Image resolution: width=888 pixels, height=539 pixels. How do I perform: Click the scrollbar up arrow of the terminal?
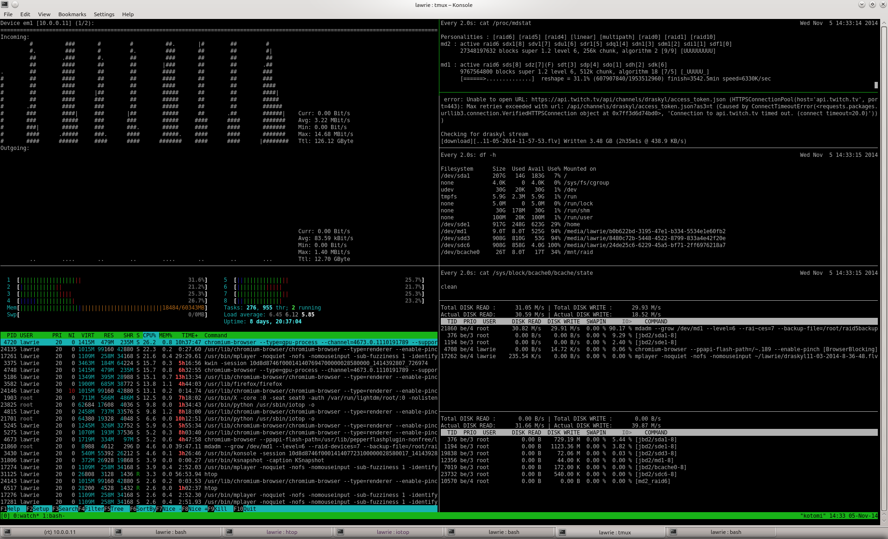pyautogui.click(x=884, y=22)
